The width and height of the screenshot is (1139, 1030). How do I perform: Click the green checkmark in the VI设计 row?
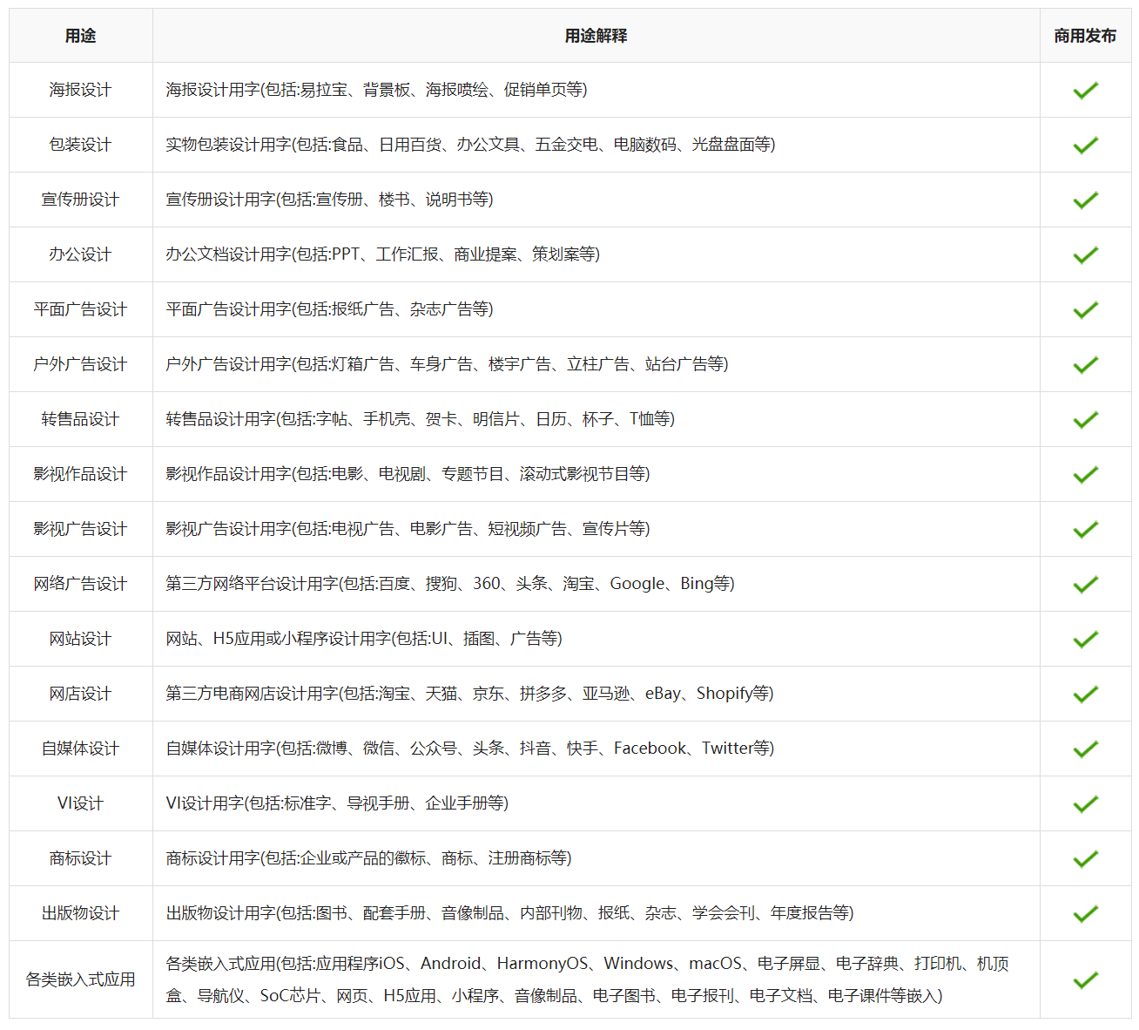(x=1085, y=804)
